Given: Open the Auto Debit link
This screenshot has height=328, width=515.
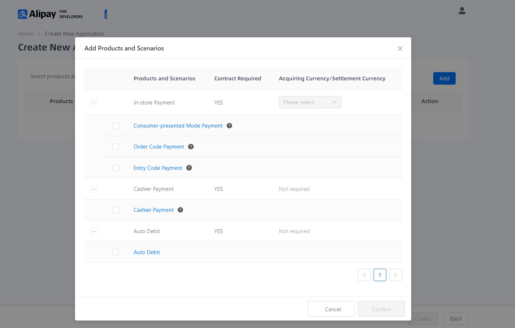Looking at the screenshot, I should point(146,252).
